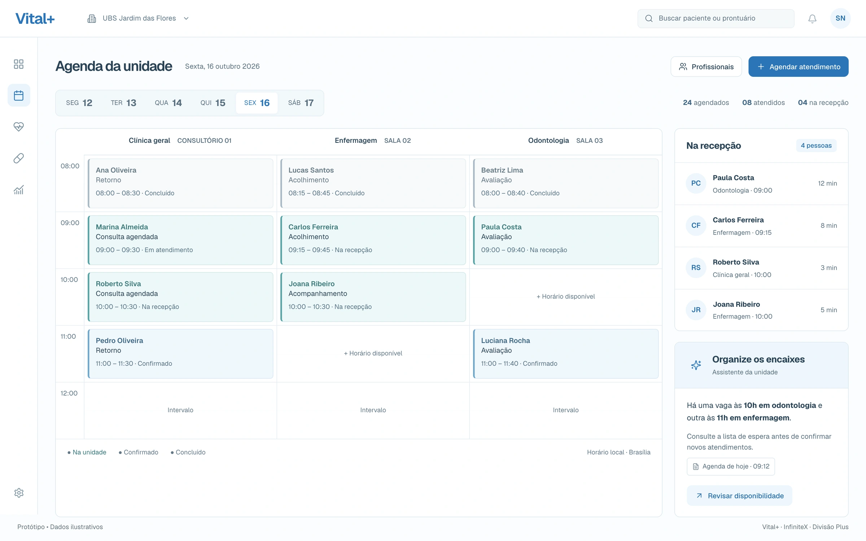Image resolution: width=866 pixels, height=541 pixels.
Task: Switch to SEG 12 day tab
Action: point(79,103)
